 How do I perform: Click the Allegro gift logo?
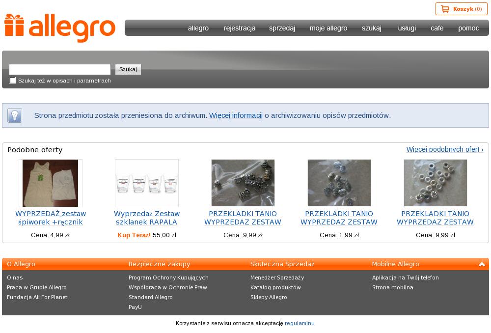[x=60, y=28]
